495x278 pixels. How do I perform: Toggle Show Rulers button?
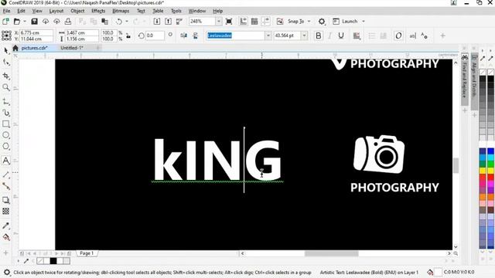tap(243, 22)
